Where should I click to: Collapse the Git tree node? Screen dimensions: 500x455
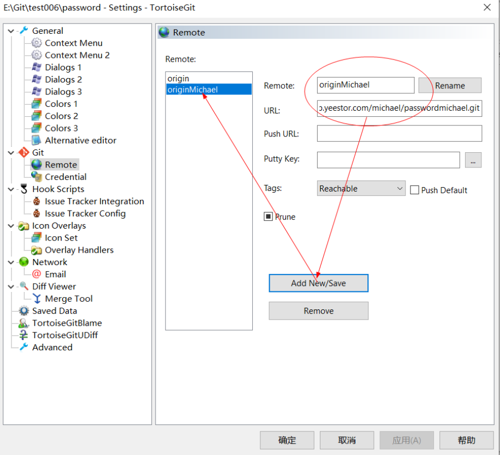tap(11, 153)
